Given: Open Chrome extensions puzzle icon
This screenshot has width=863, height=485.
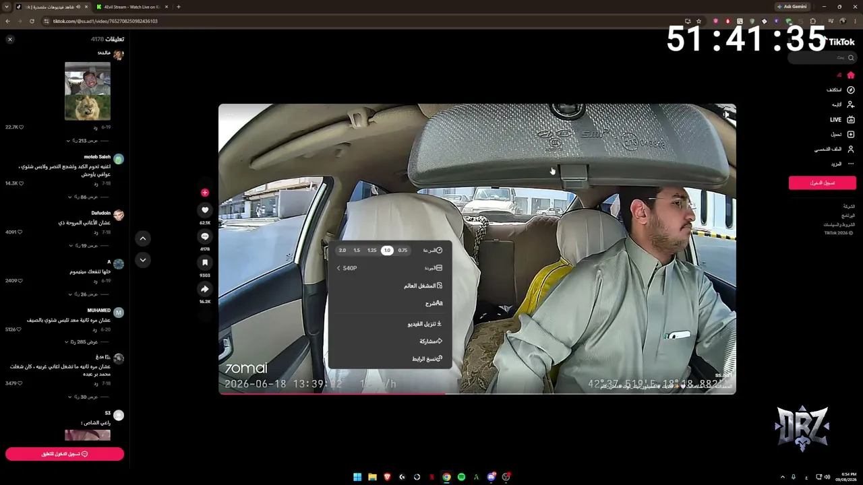Looking at the screenshot, I should pos(813,21).
